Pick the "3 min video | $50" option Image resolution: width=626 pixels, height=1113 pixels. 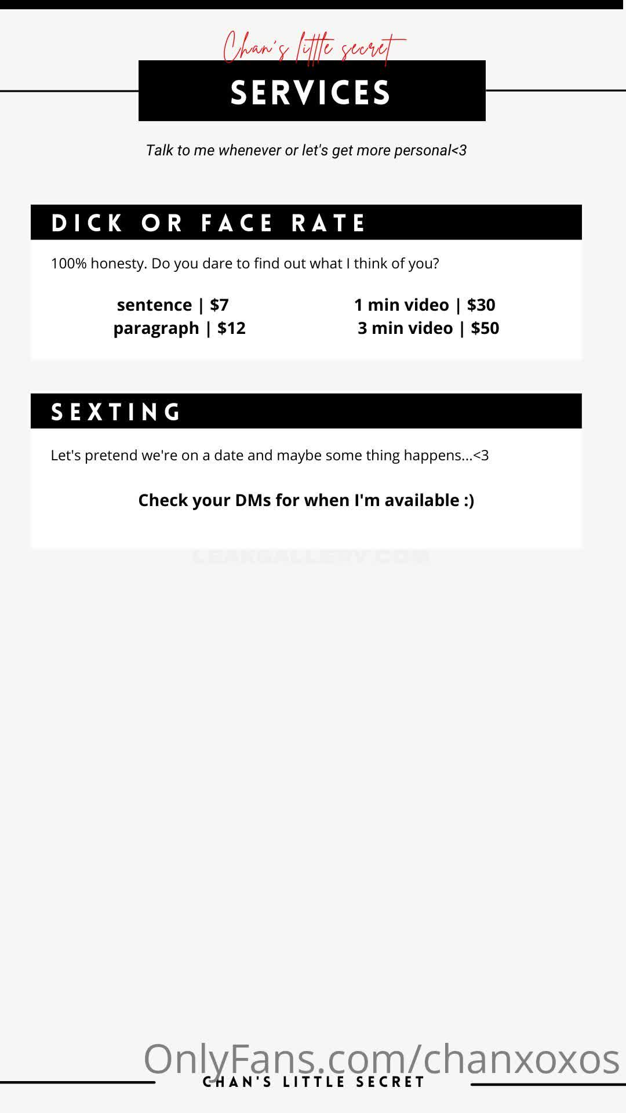[428, 328]
